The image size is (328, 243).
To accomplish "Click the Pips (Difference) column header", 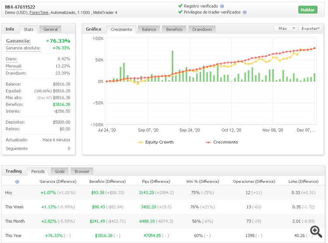I will coord(156,182).
